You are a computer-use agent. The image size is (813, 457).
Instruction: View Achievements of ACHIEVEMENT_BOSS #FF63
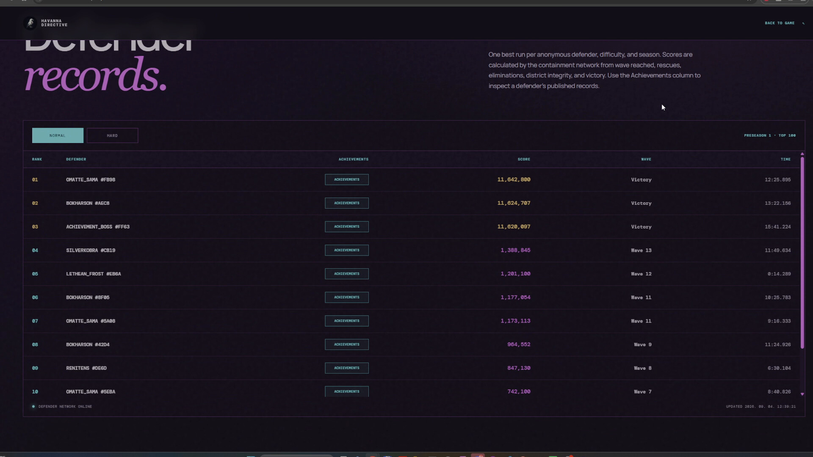pos(347,226)
